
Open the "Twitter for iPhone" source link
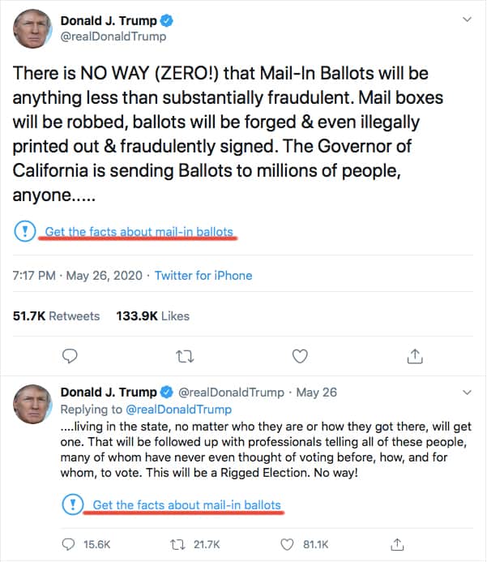tap(203, 275)
